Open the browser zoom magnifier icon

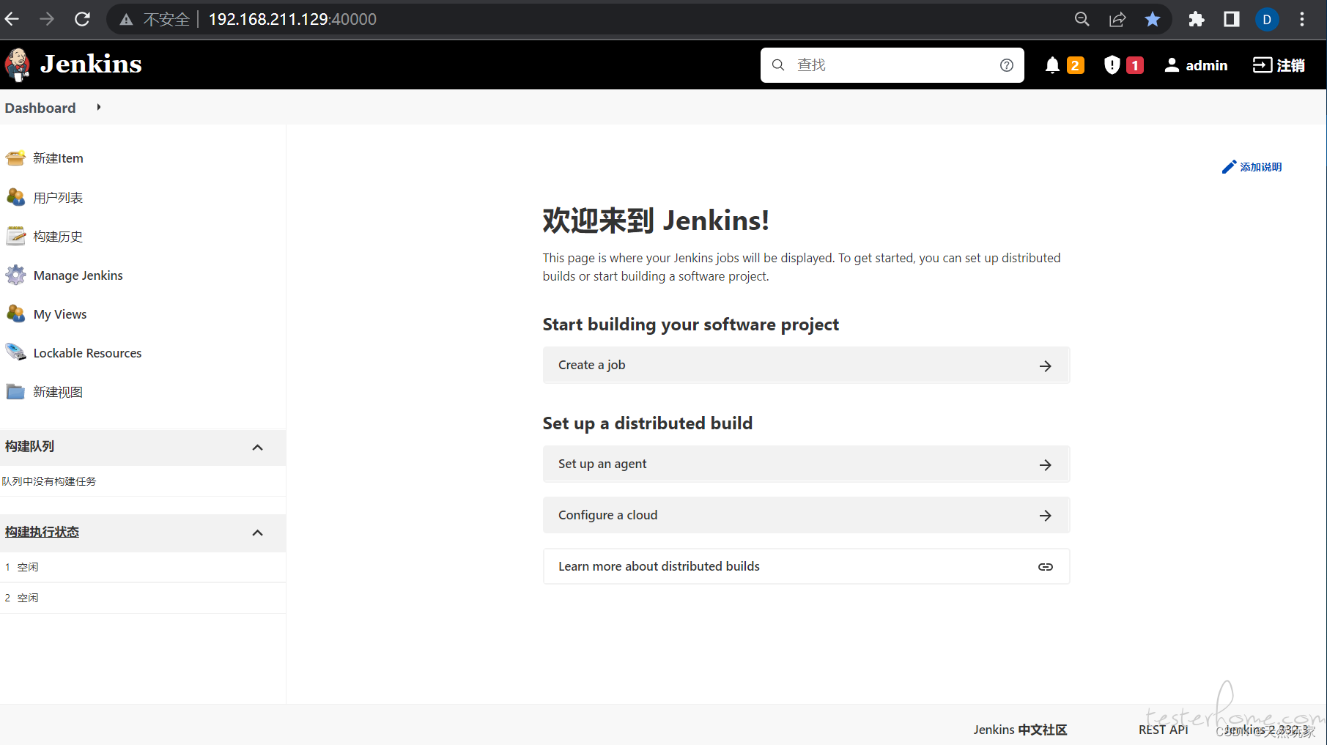[1082, 19]
